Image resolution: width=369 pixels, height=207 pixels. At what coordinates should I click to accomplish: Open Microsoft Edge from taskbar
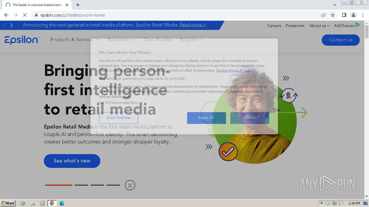62,203
